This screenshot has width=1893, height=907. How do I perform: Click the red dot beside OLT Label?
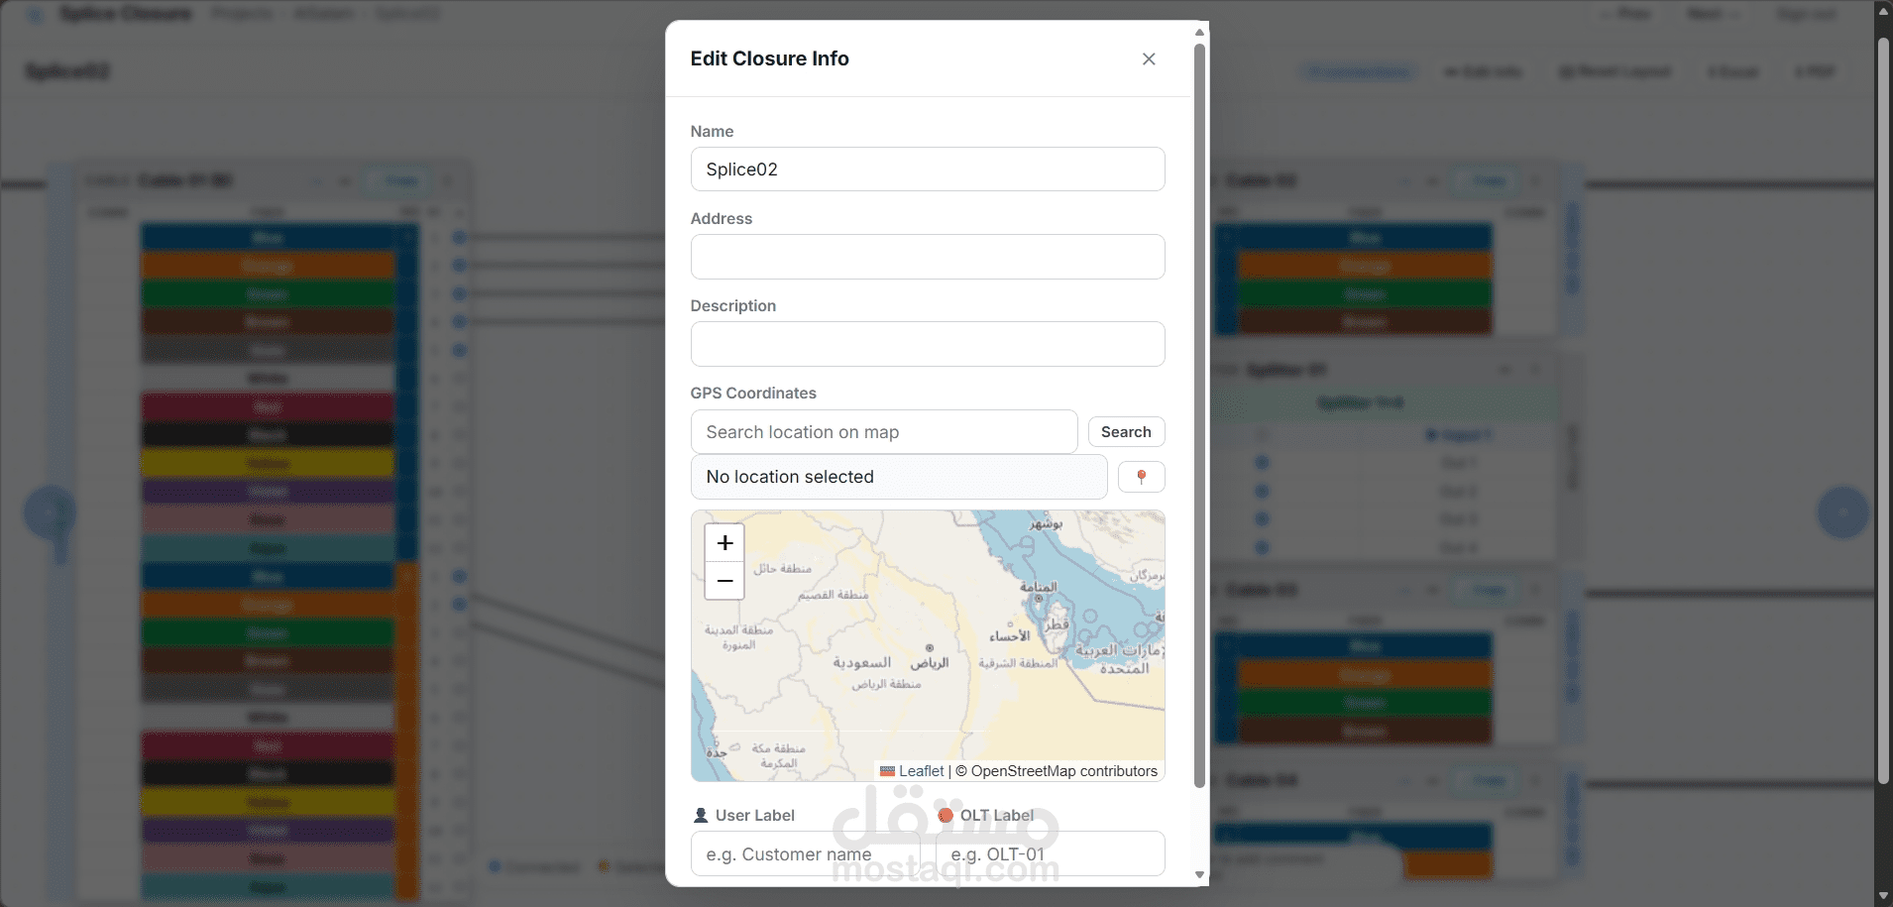click(x=946, y=815)
